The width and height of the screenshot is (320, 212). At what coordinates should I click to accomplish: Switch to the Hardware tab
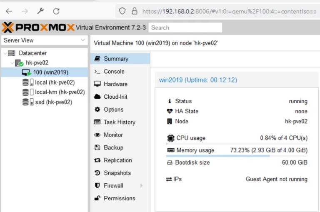pos(115,84)
